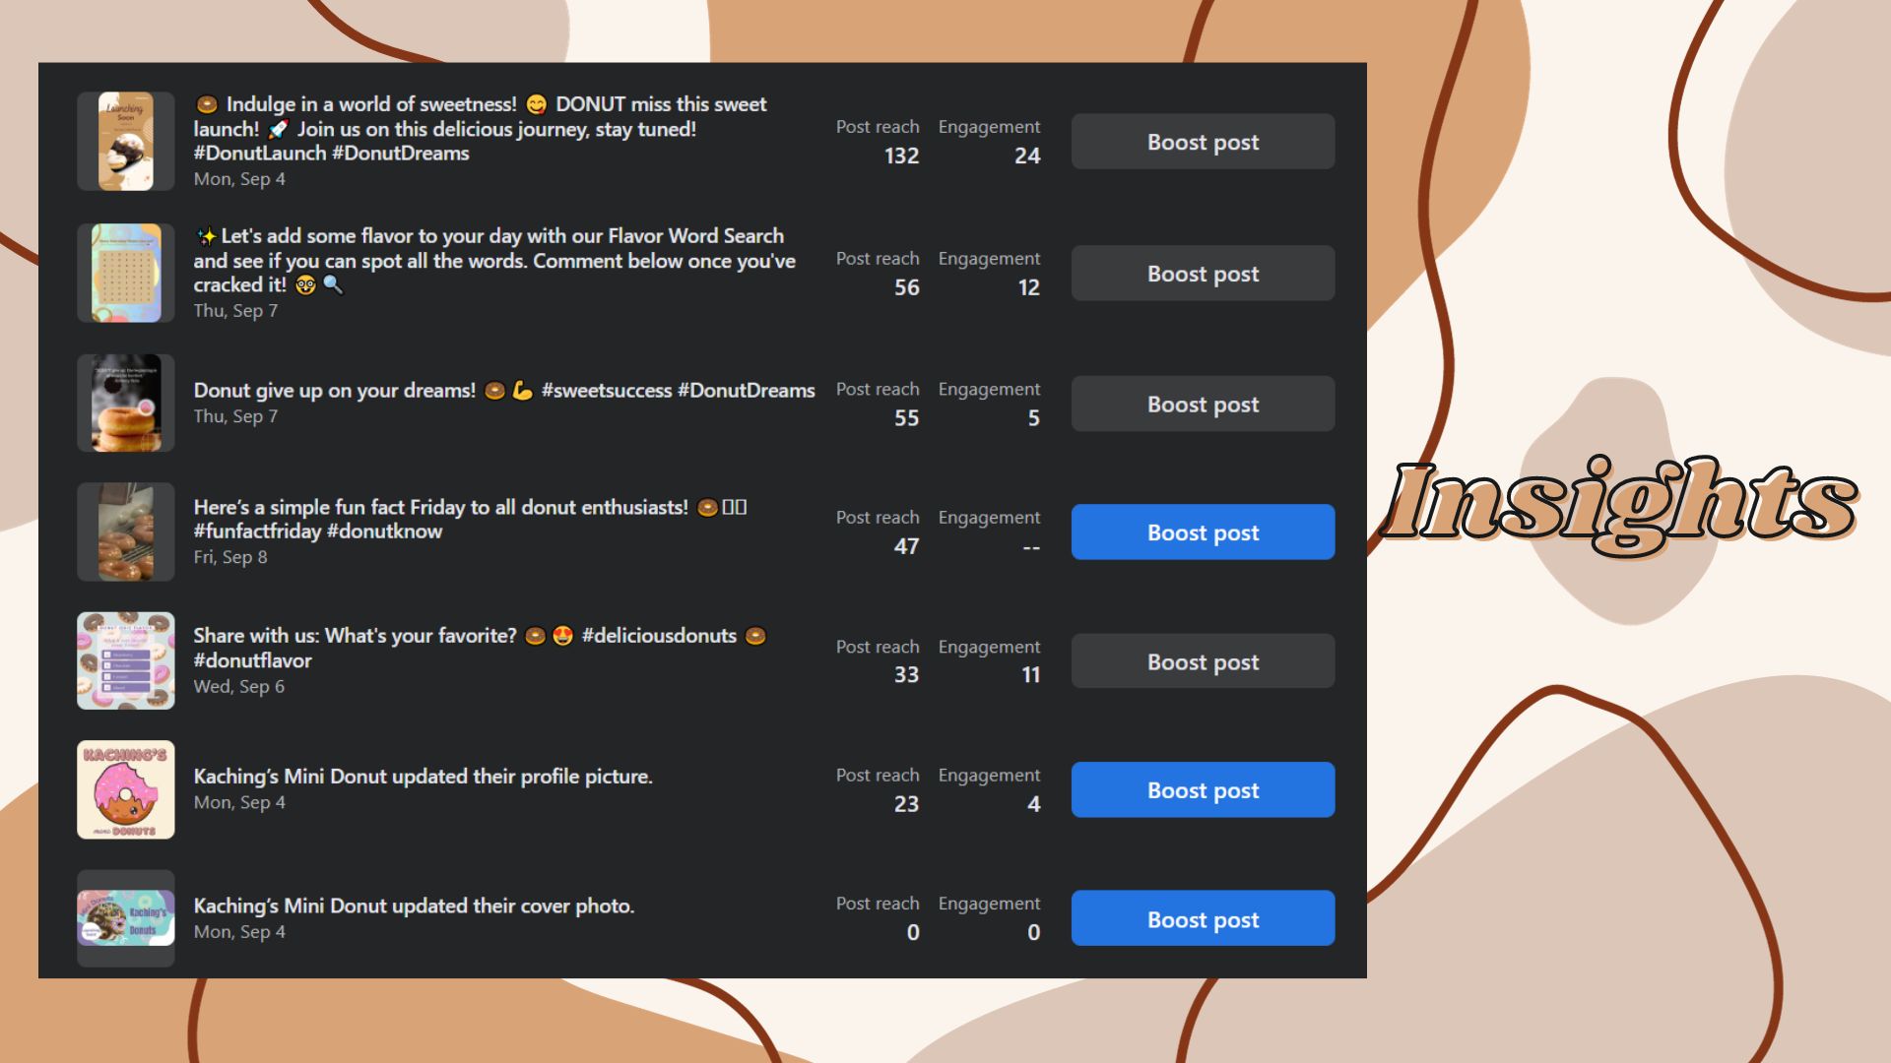
Task: Boost the Flavor Word Search post
Action: click(1203, 274)
